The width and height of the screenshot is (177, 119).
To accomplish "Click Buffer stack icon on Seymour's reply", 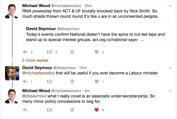I will [72, 81].
